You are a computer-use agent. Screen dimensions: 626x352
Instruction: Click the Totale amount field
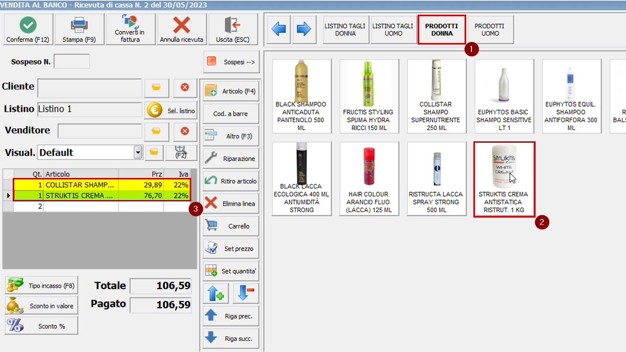point(160,286)
